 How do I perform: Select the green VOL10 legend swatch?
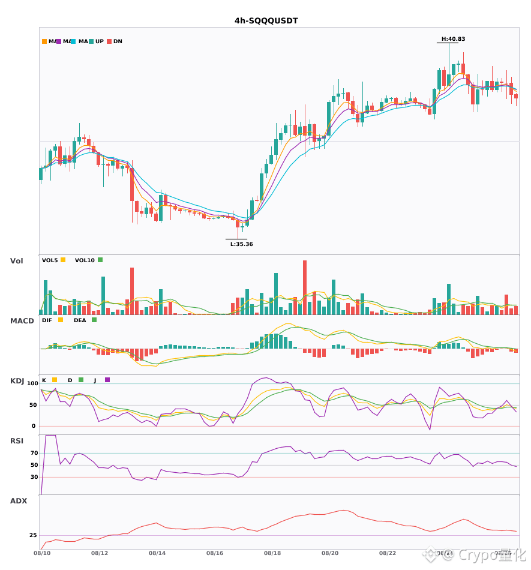[x=100, y=260]
